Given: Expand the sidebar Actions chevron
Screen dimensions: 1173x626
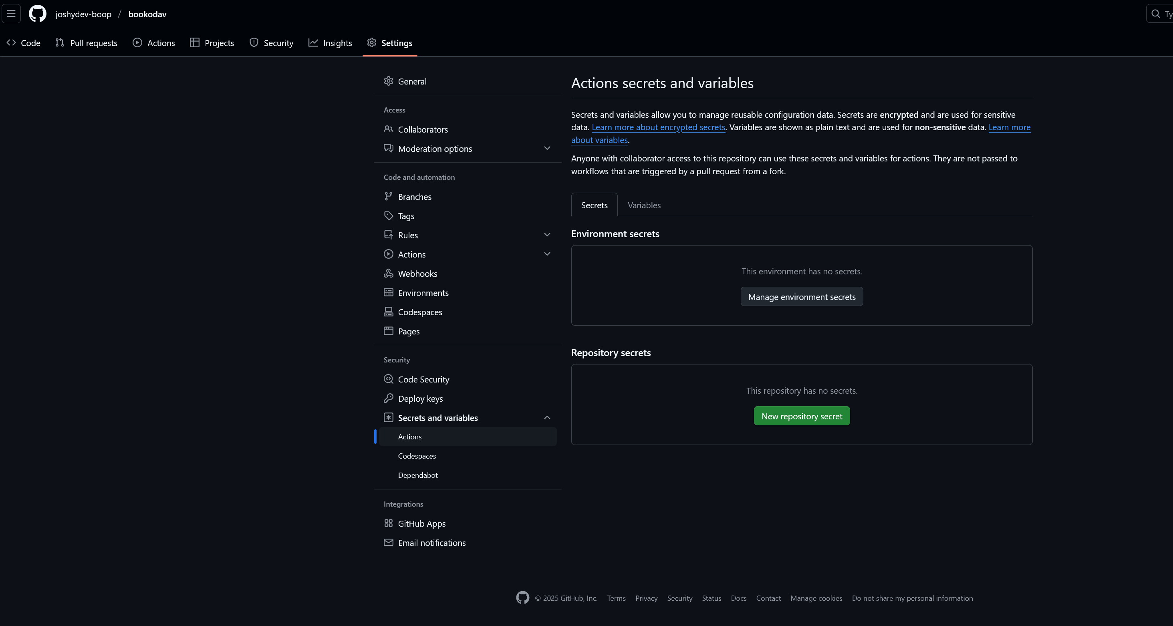Looking at the screenshot, I should coord(547,254).
